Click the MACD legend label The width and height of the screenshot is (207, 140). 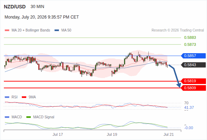[x=16, y=117]
